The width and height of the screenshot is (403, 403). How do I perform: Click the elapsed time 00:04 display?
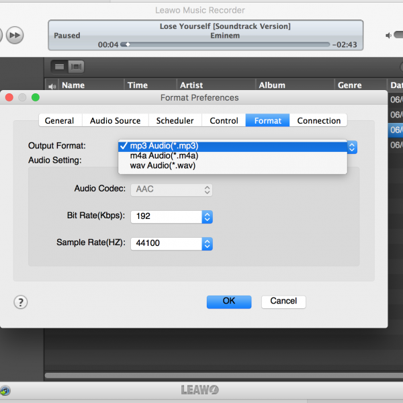point(108,45)
